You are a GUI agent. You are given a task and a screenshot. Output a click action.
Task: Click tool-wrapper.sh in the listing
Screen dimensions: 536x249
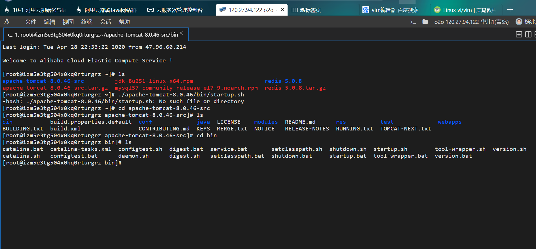460,149
